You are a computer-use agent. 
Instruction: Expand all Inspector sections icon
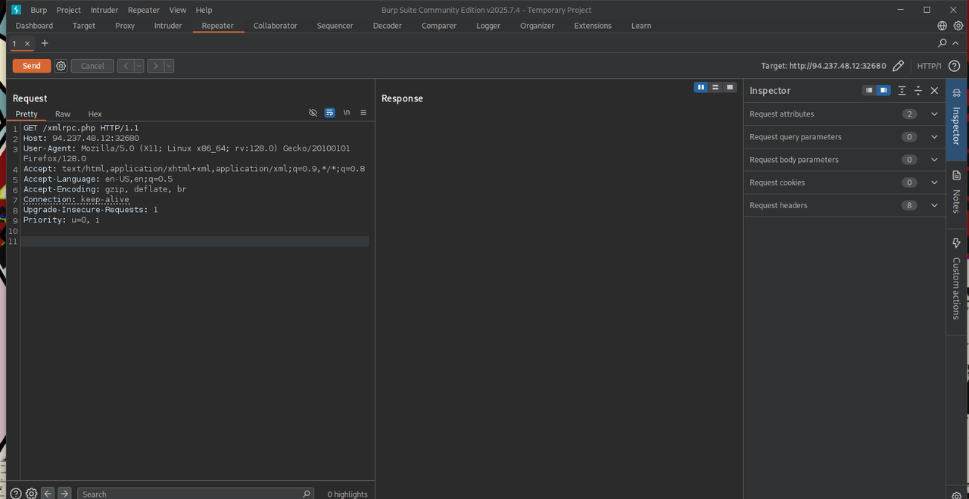[x=902, y=90]
